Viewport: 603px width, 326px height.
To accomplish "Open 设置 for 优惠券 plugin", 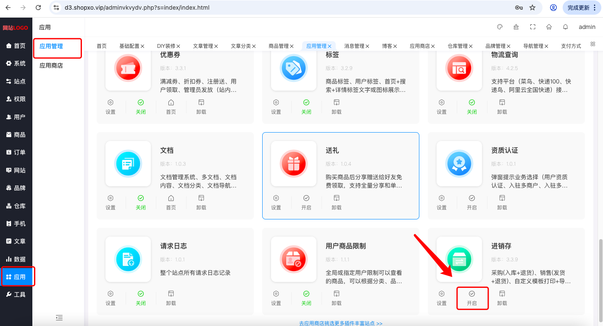I will click(x=111, y=107).
